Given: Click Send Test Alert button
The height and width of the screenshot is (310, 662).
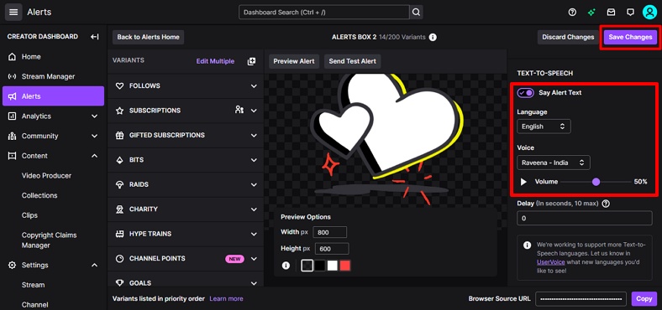Looking at the screenshot, I should pos(352,61).
